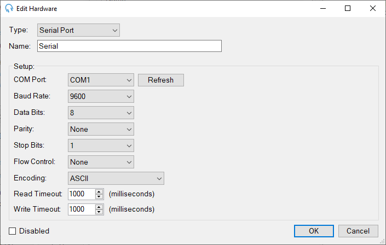This screenshot has height=245, width=386.
Task: Enable the Disabled checkbox
Action: pos(13,231)
